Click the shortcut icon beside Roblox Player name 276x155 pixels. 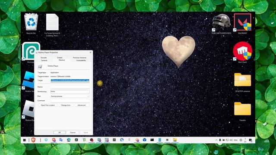click(x=40, y=66)
